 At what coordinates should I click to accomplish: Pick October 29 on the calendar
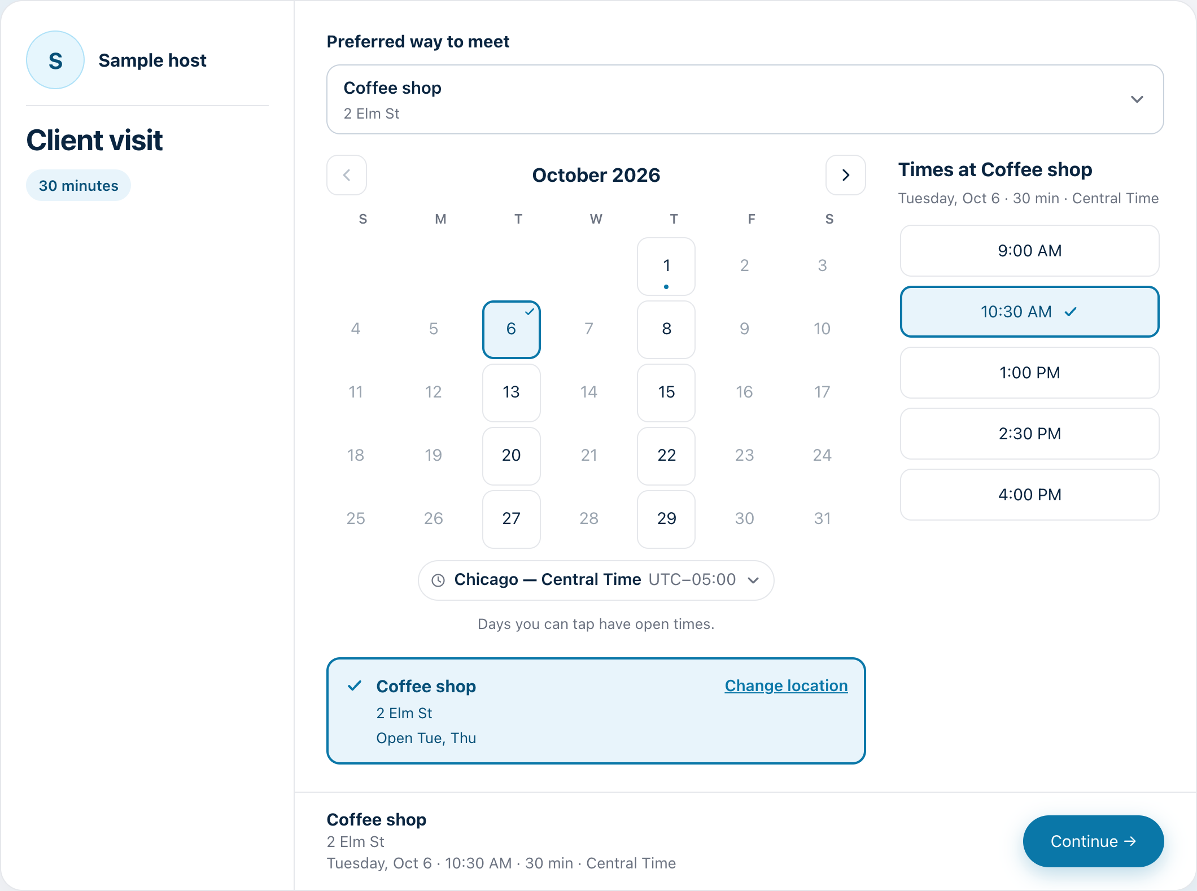[x=666, y=519]
